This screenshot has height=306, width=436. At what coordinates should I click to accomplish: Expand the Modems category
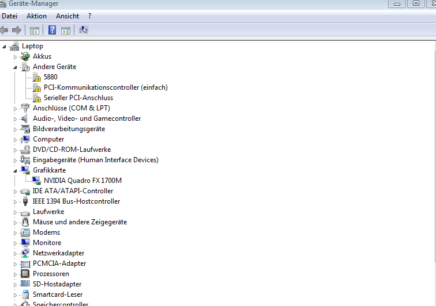[16, 233]
